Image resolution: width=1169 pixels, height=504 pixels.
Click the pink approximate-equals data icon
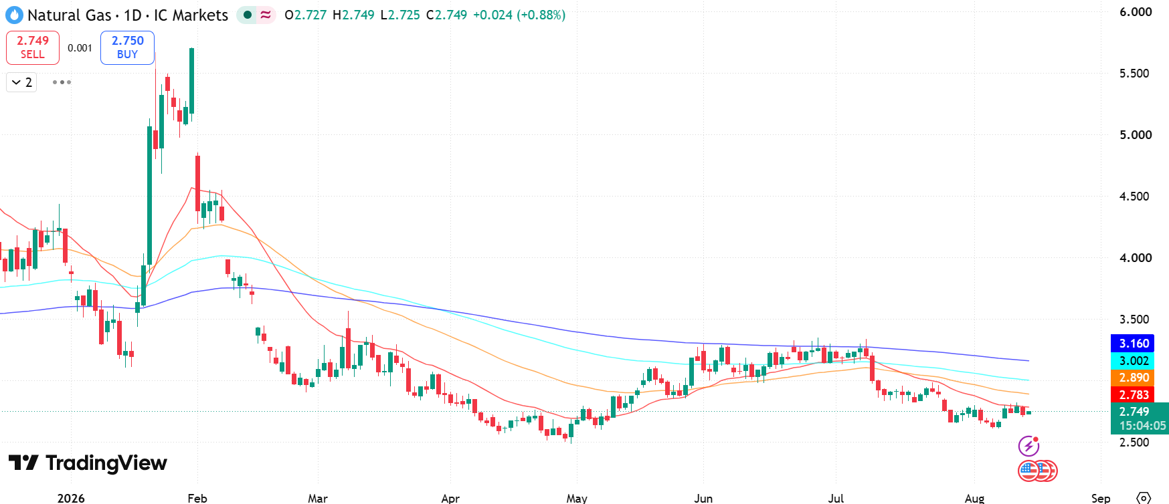pos(266,15)
